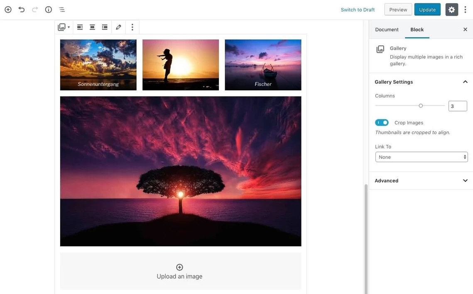473x294 pixels.
Task: Select the Block tab
Action: click(x=417, y=29)
